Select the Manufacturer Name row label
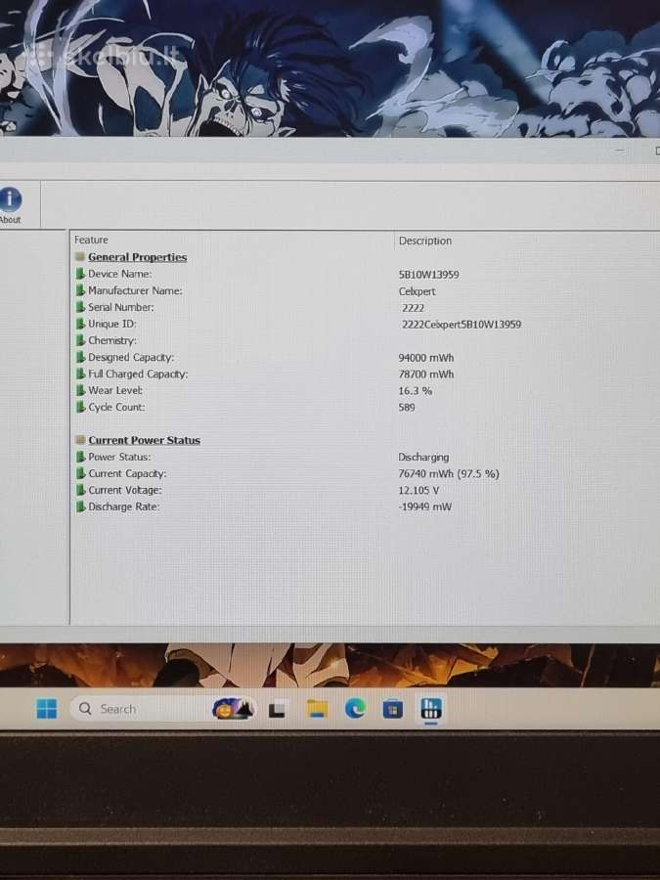The height and width of the screenshot is (880, 660). pyautogui.click(x=135, y=290)
